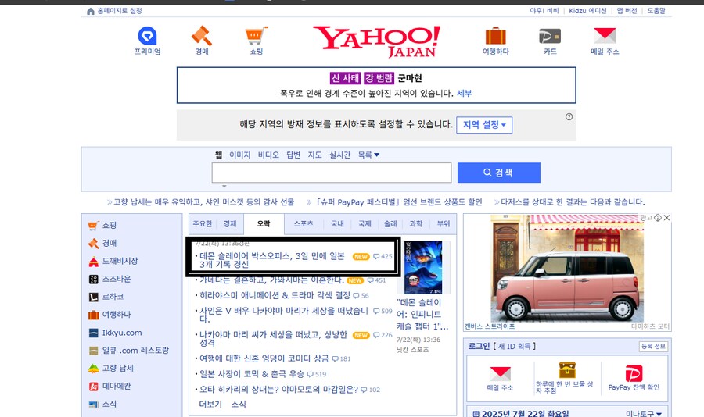The height and width of the screenshot is (417, 704).
Task: Click the sidebar 소식 news icon
Action: tap(93, 405)
